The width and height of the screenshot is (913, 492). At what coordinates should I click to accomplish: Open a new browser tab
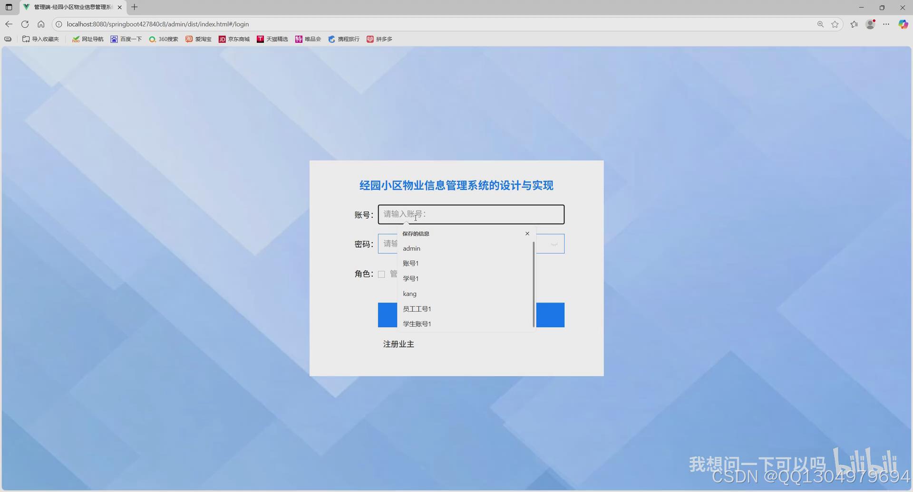click(135, 7)
